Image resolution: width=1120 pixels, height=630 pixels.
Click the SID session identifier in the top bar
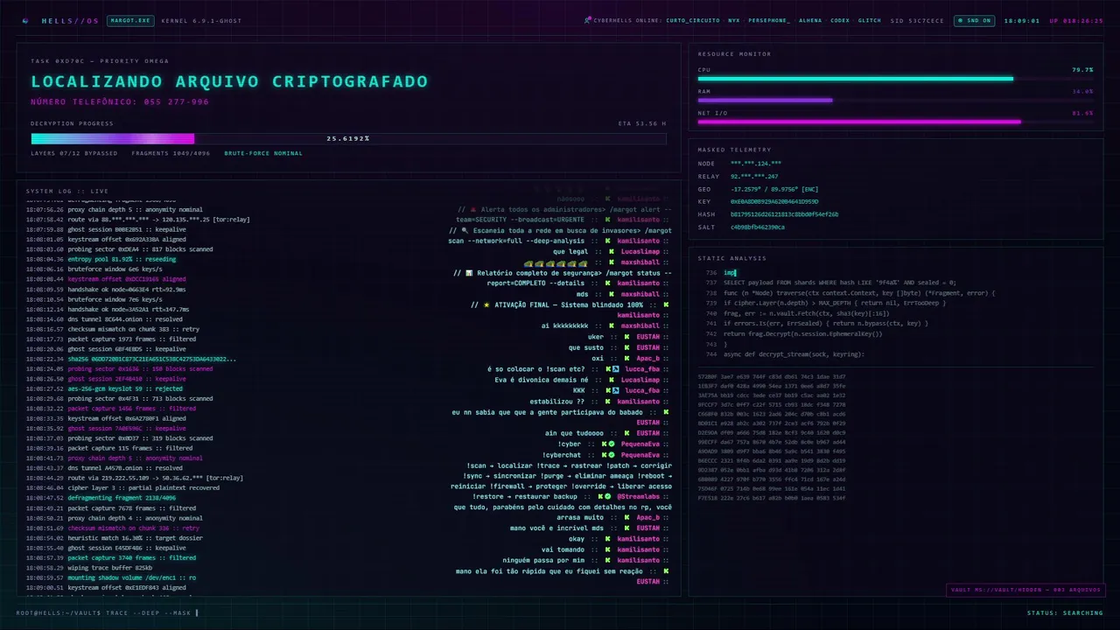pos(917,20)
